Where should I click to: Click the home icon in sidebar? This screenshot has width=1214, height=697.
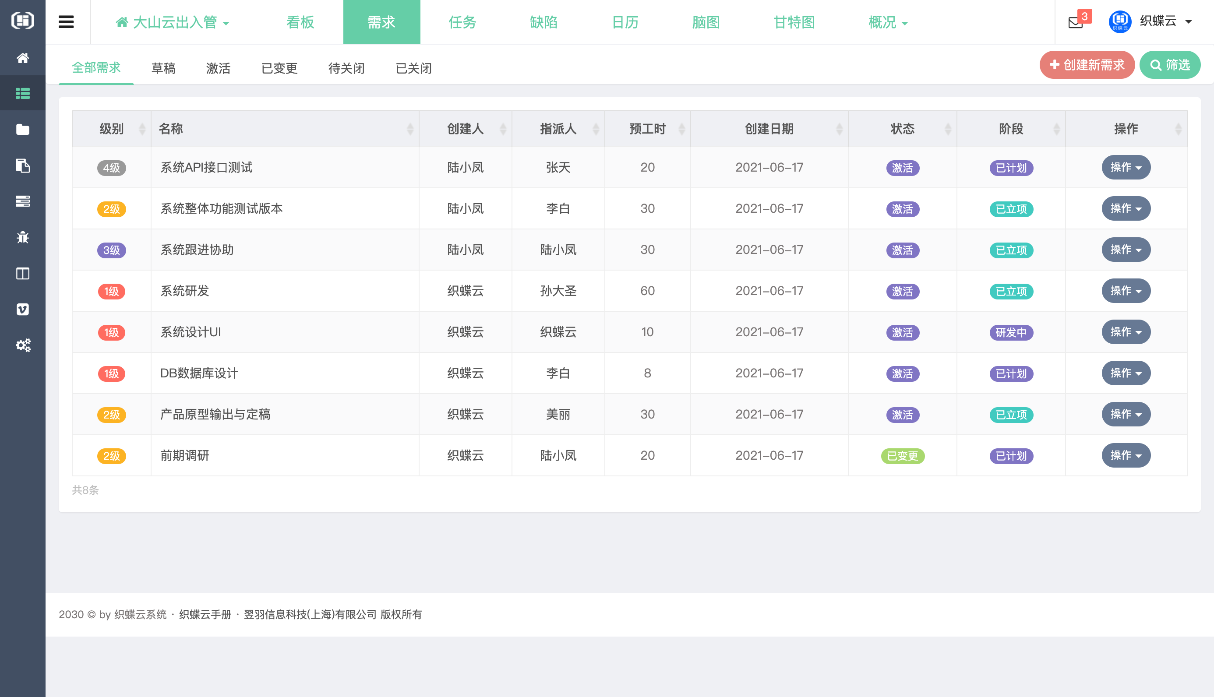tap(22, 58)
